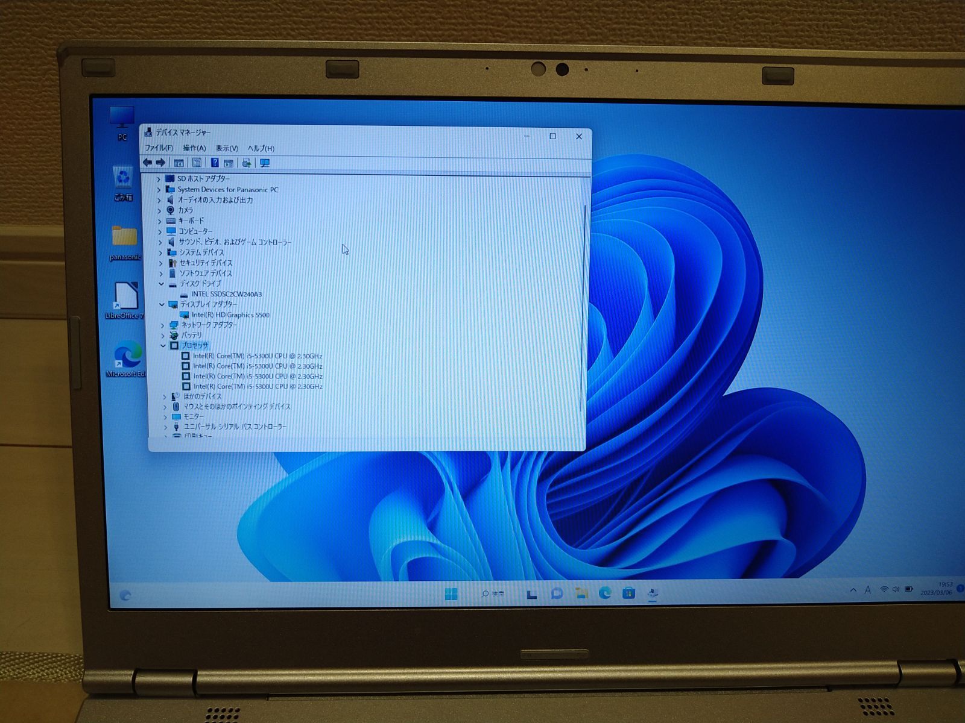Select ユニバーサル シリアル バス コントローラー category
The image size is (965, 723).
(x=235, y=427)
